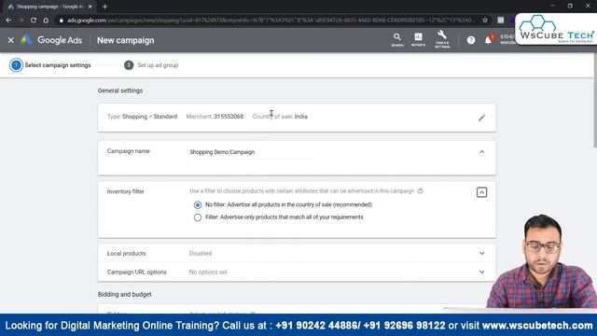Bookmark this page with star icon
The width and height of the screenshot is (597, 336).
pos(485,21)
